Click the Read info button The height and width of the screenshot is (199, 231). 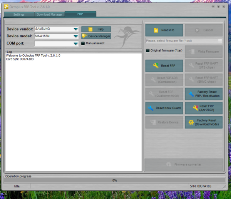[164, 30]
